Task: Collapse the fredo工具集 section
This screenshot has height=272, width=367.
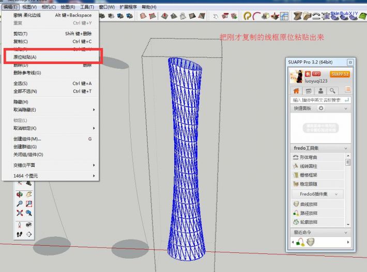Action: pos(346,148)
